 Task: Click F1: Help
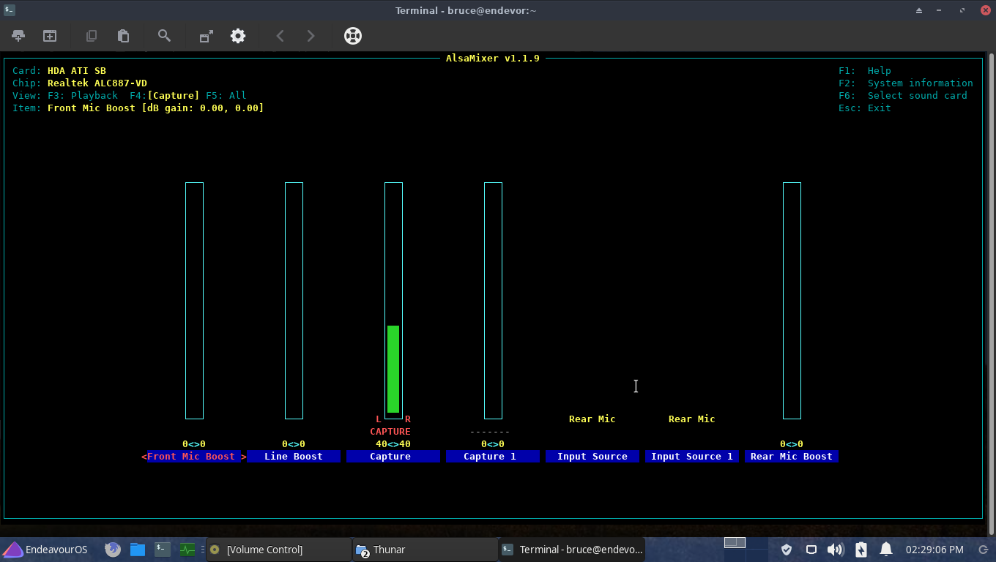(865, 70)
